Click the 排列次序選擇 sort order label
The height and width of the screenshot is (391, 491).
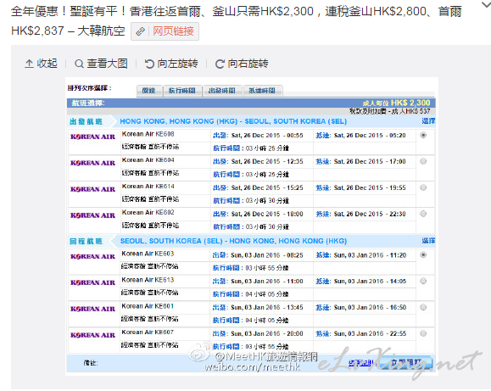point(89,88)
